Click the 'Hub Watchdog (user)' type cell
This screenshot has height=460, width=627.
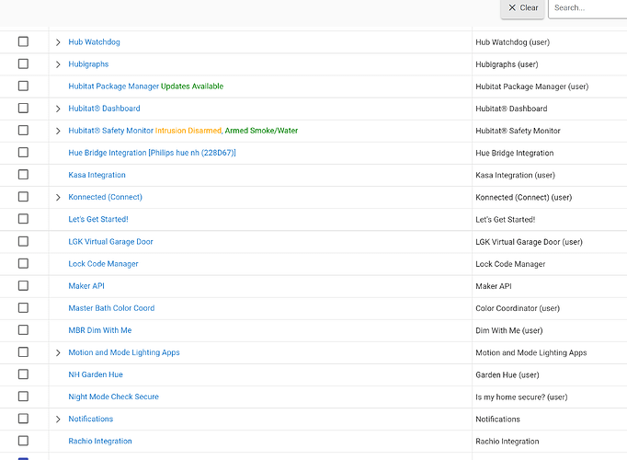click(513, 42)
